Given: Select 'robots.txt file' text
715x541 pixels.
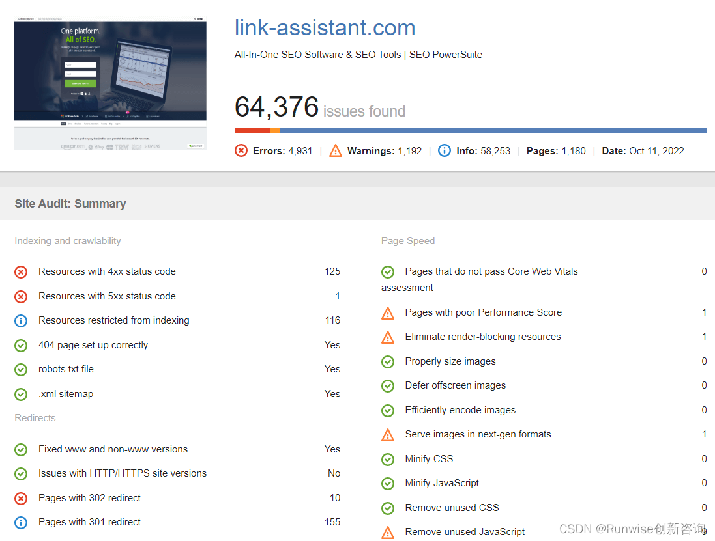Looking at the screenshot, I should (66, 369).
